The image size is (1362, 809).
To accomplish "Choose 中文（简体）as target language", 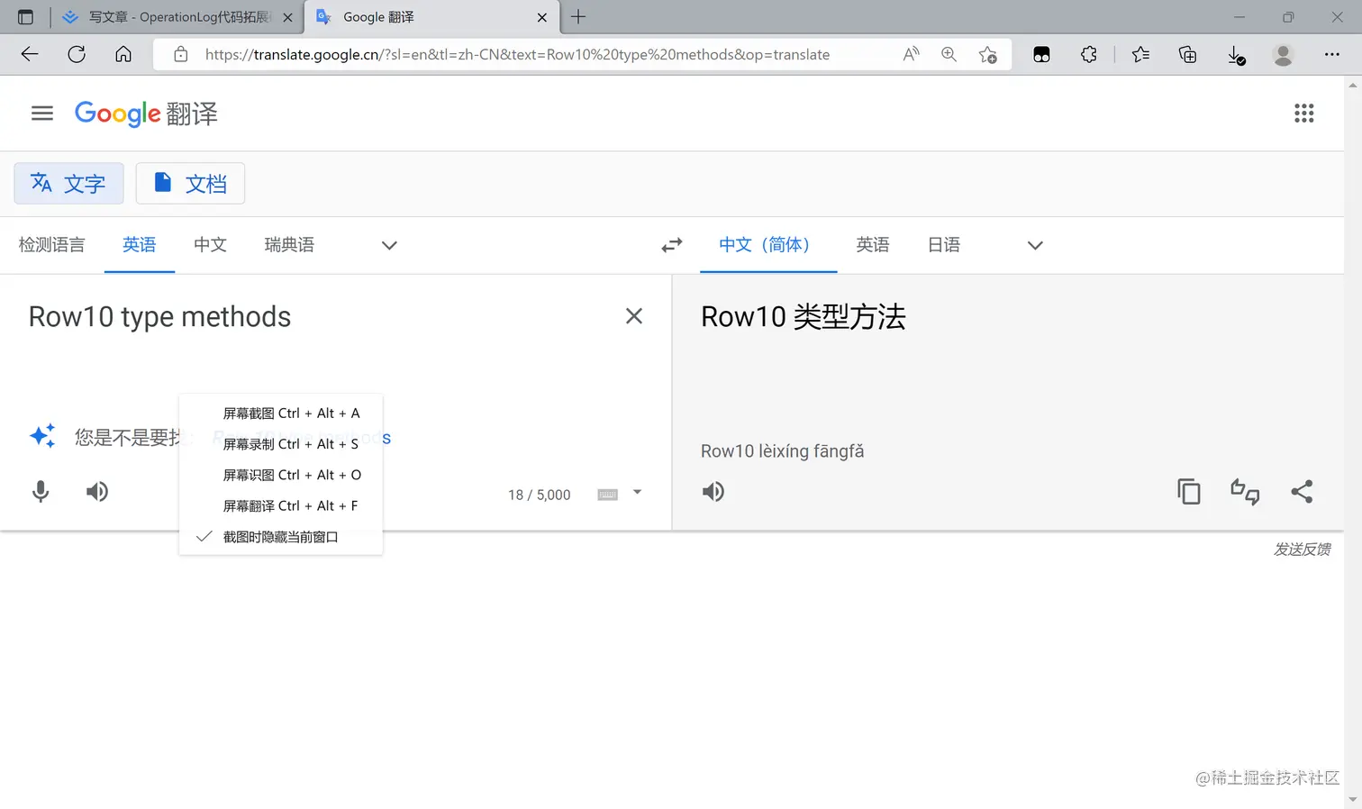I will pos(767,245).
